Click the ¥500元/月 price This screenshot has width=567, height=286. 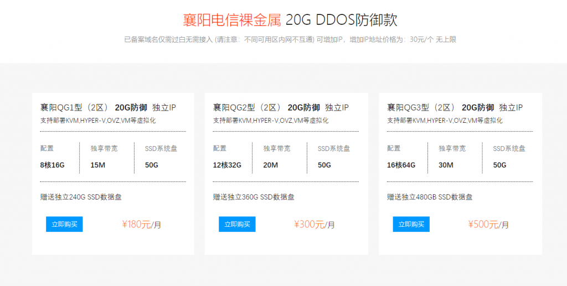pos(488,225)
